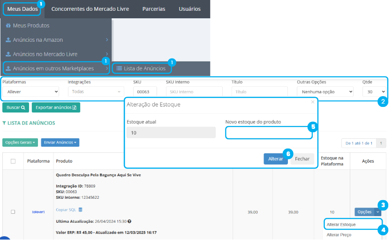The height and width of the screenshot is (240, 392).
Task: Open the caret dropdown next to Opções
Action: pyautogui.click(x=378, y=212)
